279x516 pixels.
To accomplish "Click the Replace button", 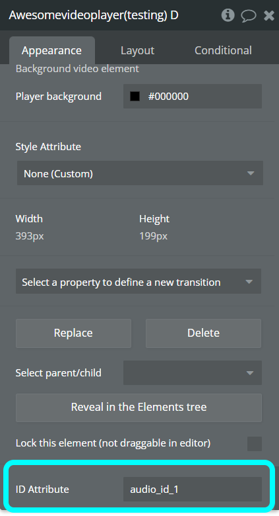I will click(73, 333).
